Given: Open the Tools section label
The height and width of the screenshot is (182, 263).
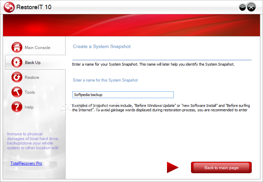Looking at the screenshot, I should 30,92.
